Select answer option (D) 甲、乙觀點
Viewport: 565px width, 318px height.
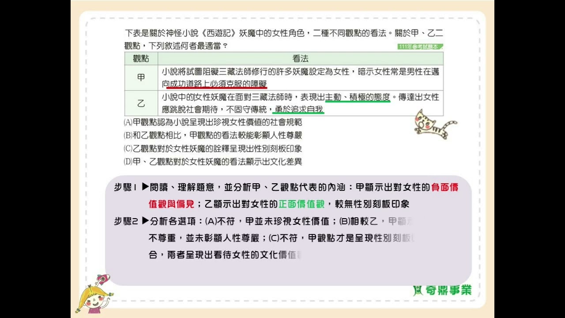(213, 161)
